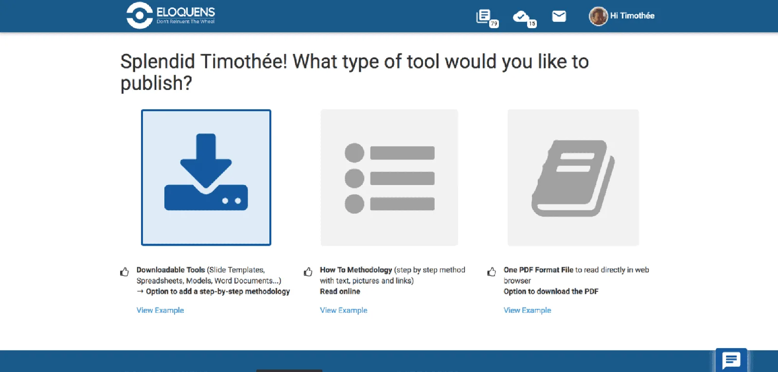778x372 pixels.
Task: Click Timothée's profile avatar
Action: 599,16
